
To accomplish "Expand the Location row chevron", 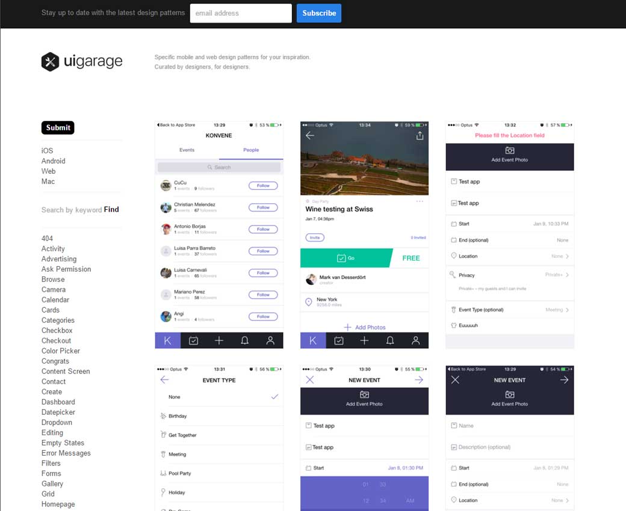I will 567,256.
